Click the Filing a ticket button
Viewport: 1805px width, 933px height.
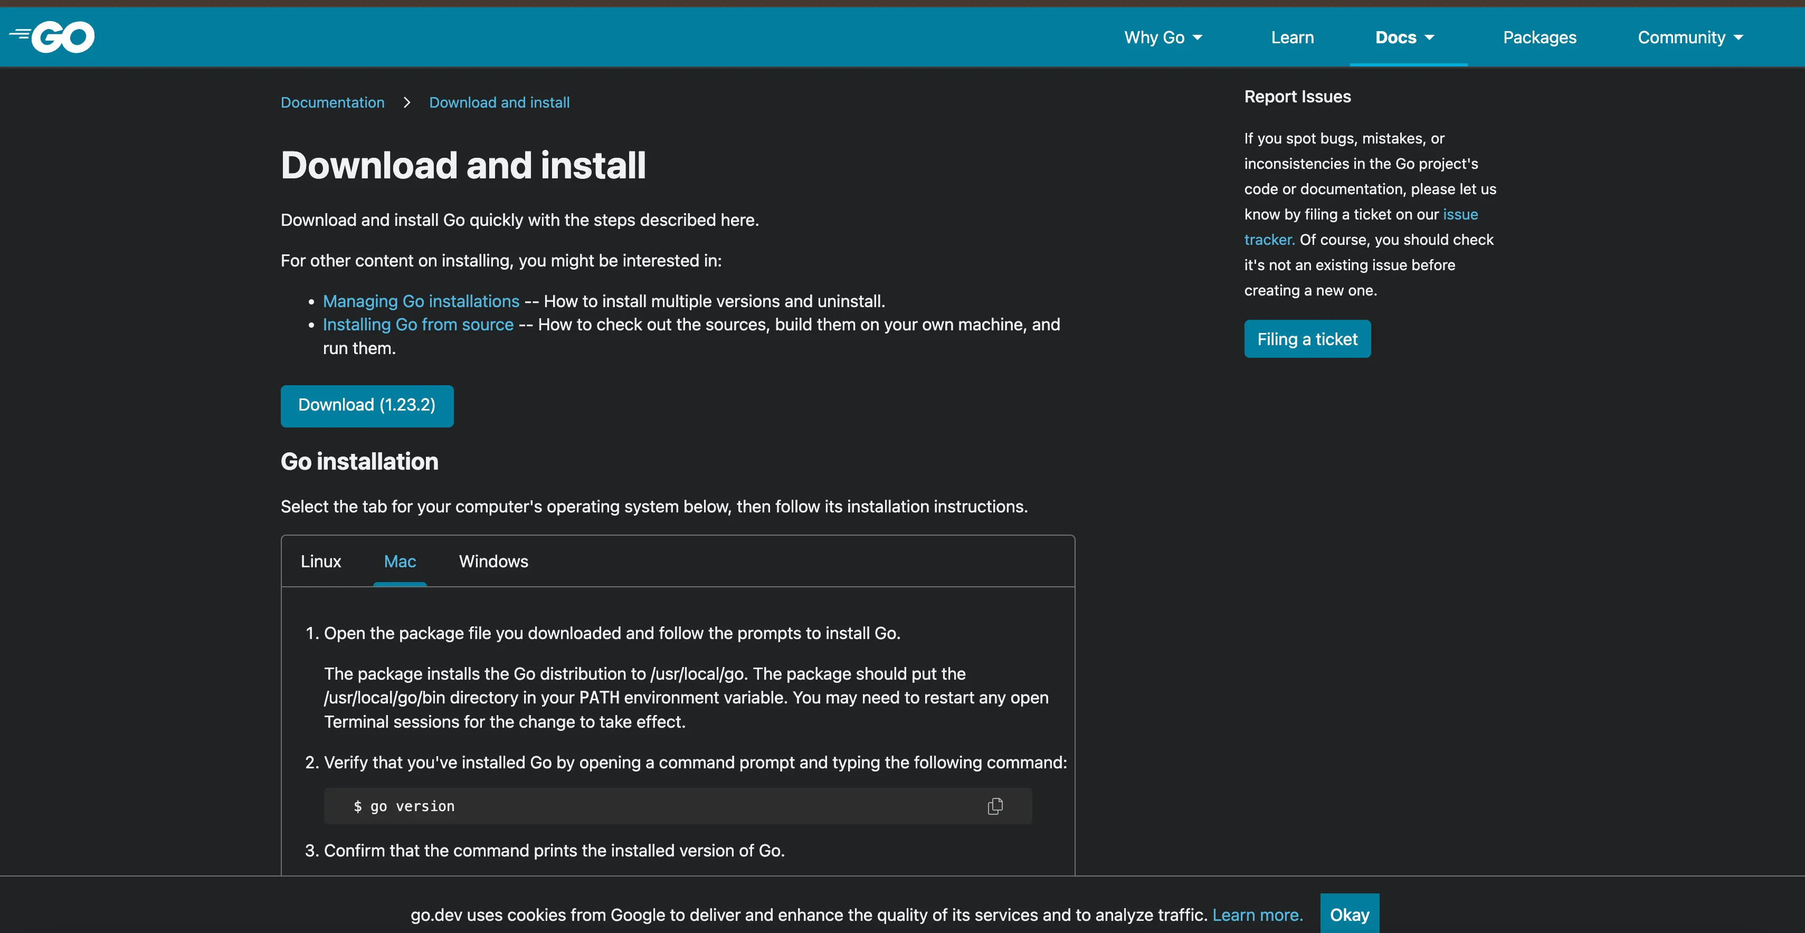(x=1307, y=339)
